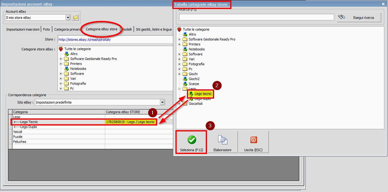Click the Printers folder icon in Impostazioni account window

tap(67, 64)
